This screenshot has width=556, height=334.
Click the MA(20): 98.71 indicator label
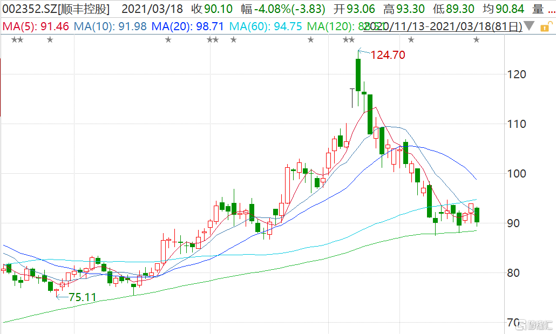pyautogui.click(x=187, y=26)
